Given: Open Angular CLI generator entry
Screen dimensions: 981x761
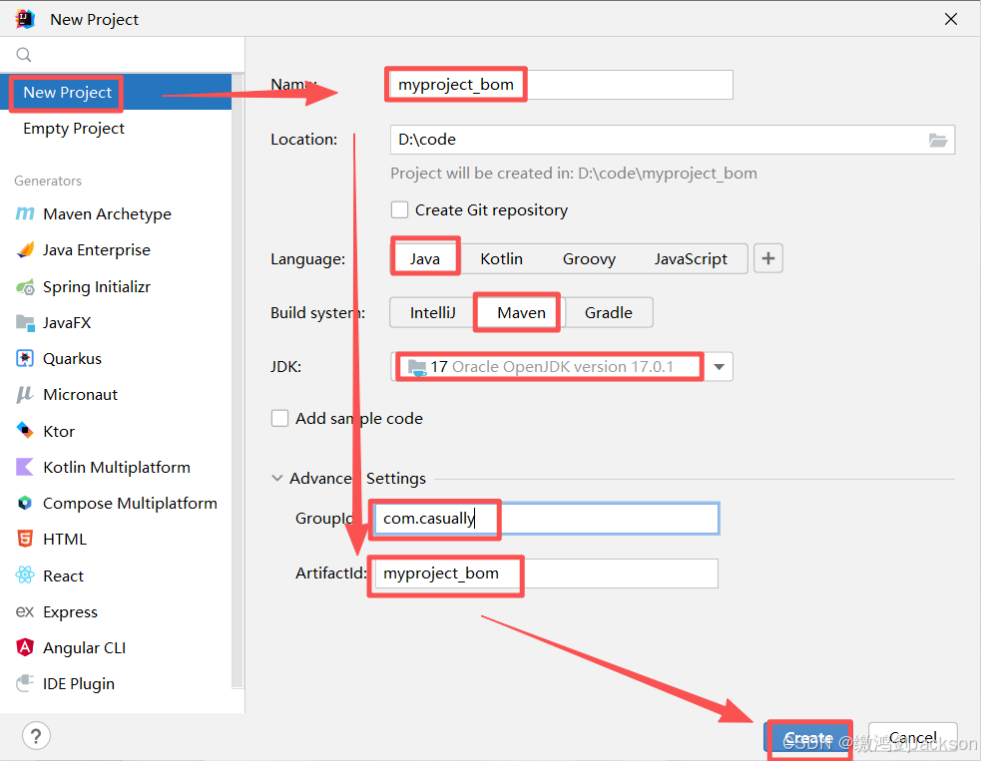Looking at the screenshot, I should [x=116, y=648].
